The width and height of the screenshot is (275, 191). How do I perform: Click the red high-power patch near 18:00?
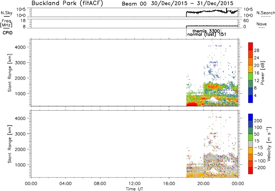coord(192,104)
